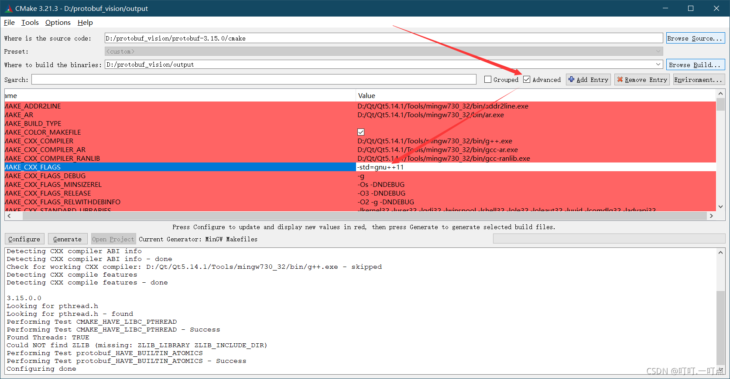Click the 'Current Generator: MinGW Makefiles' label

[198, 239]
